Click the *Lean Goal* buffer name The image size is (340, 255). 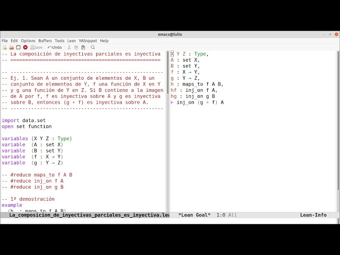point(194,215)
